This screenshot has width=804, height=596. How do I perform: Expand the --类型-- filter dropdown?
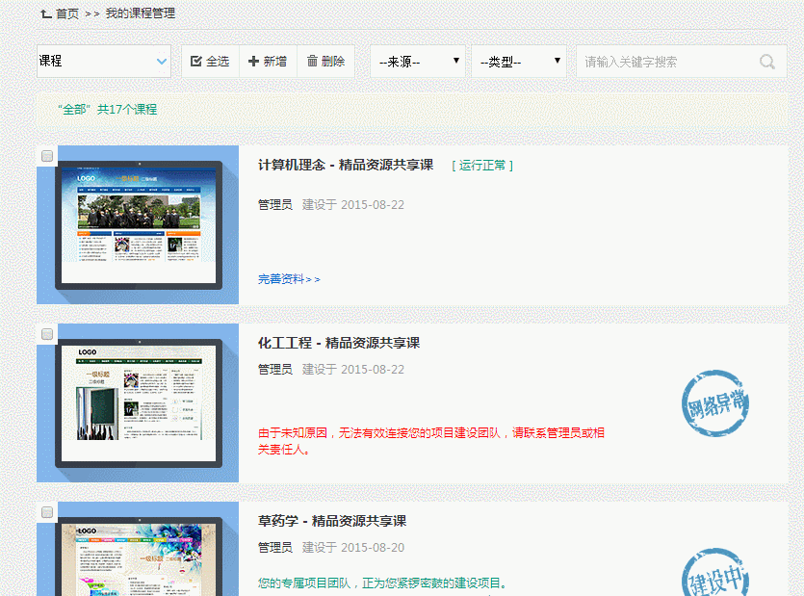[x=518, y=62]
